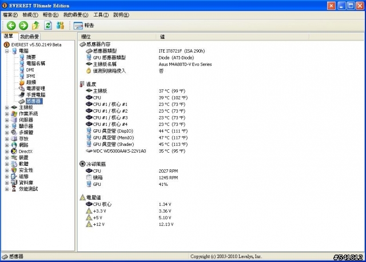This screenshot has height=262, width=366.
Task: Click the 軟體 software icon
Action: click(14, 164)
